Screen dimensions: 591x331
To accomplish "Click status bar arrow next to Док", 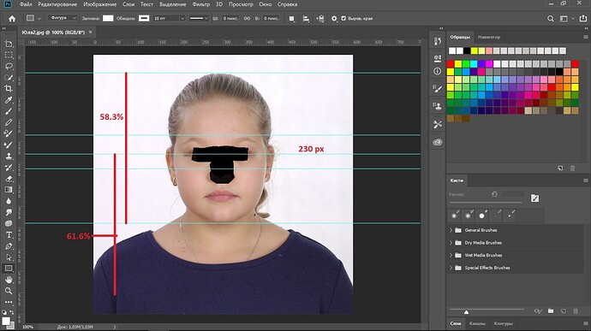I will 114,327.
